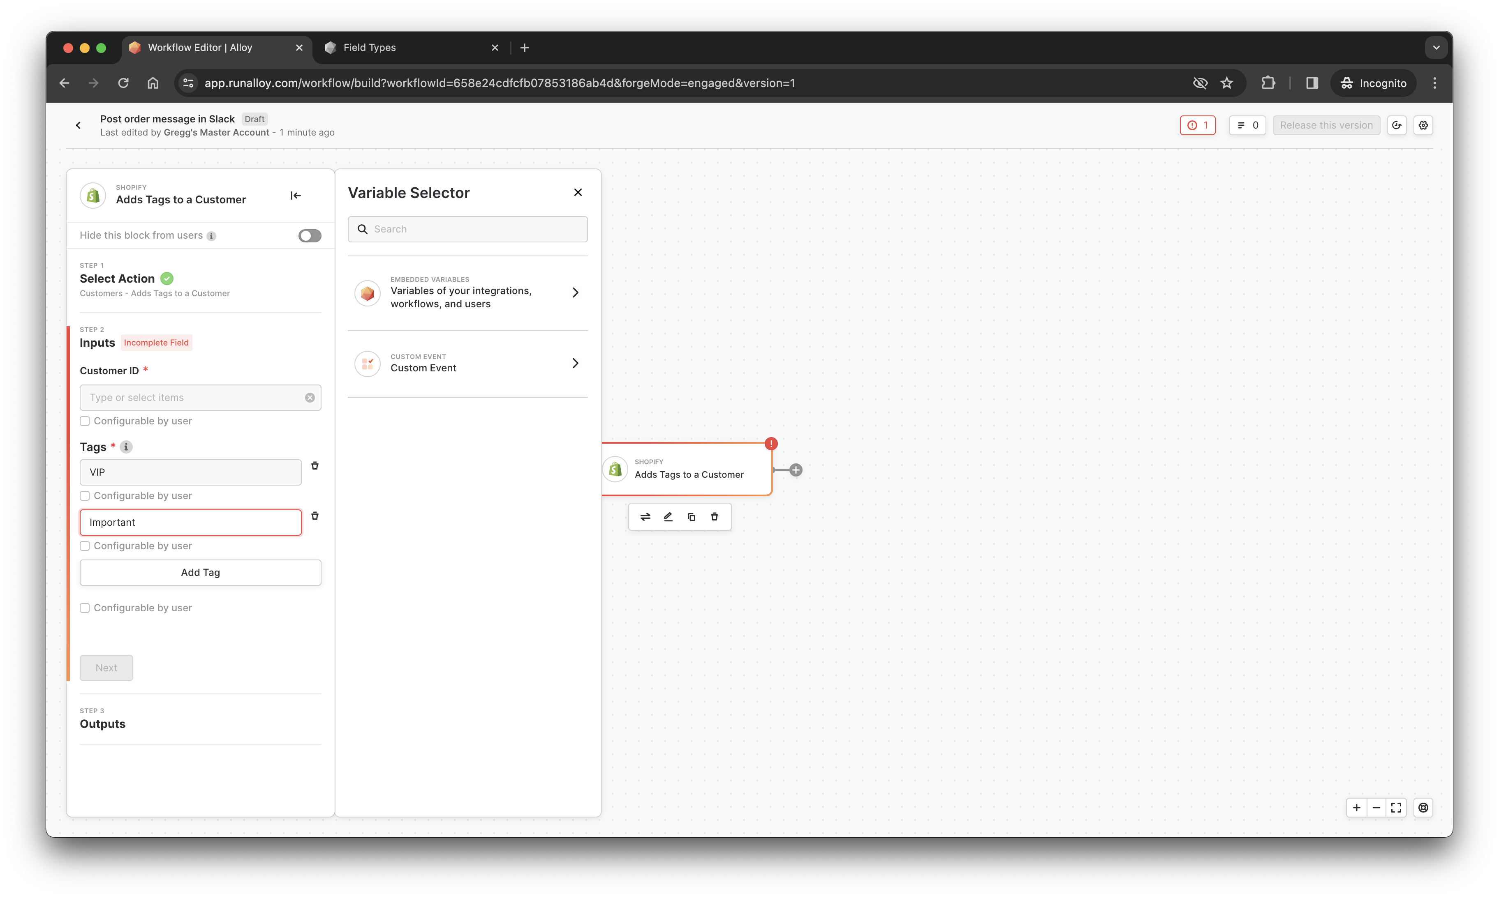
Task: Open the errors count indicator
Action: click(x=1197, y=125)
